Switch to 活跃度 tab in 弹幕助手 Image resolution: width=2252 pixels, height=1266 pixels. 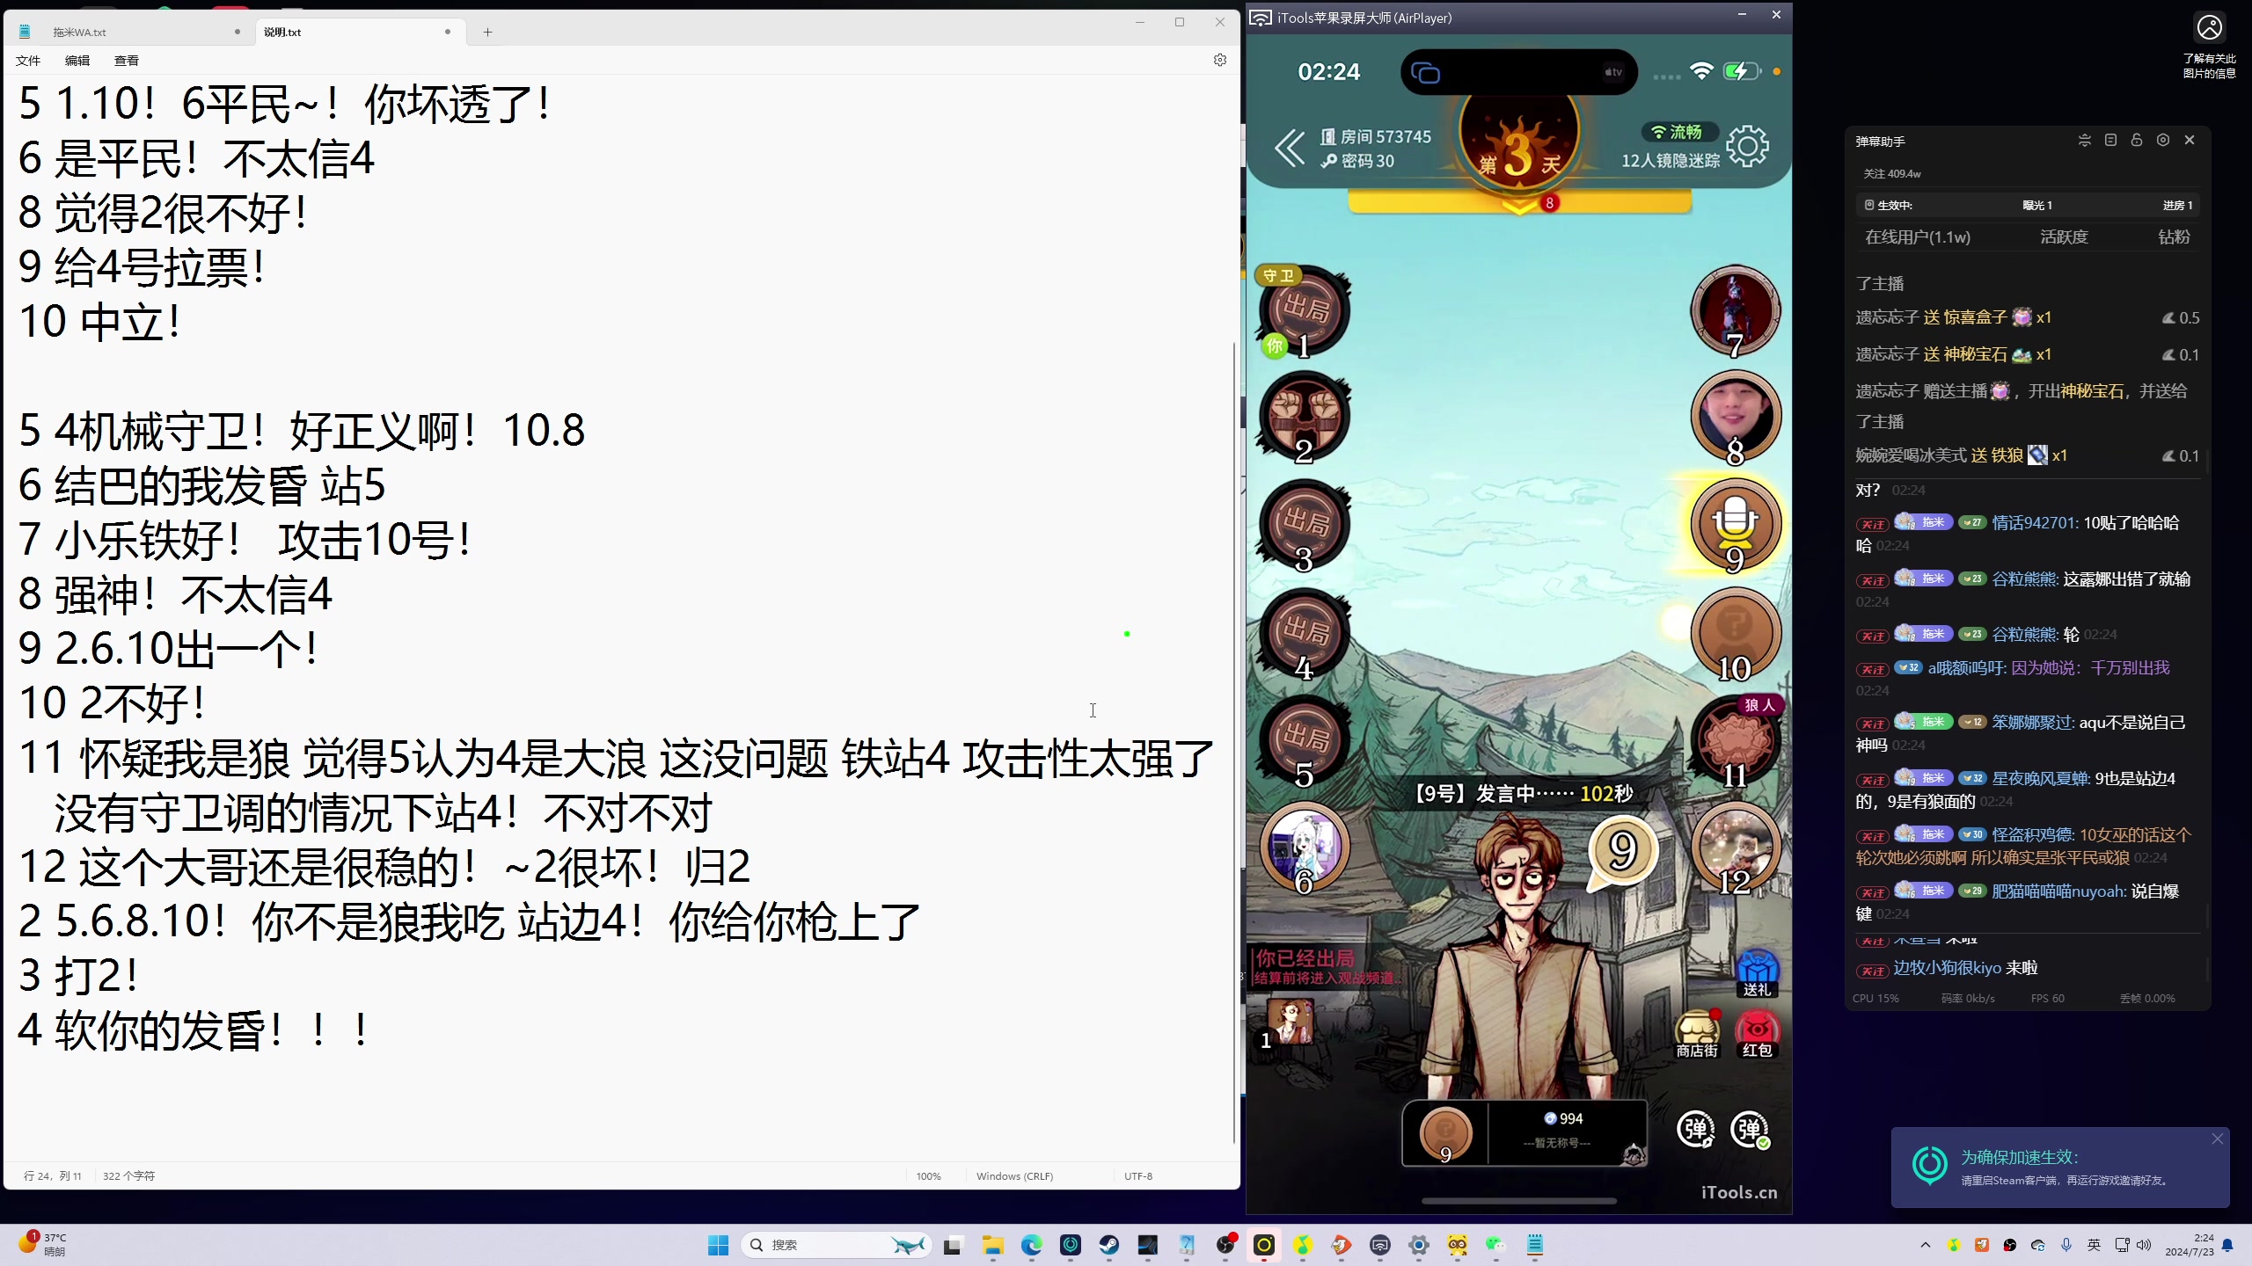[x=2064, y=237]
